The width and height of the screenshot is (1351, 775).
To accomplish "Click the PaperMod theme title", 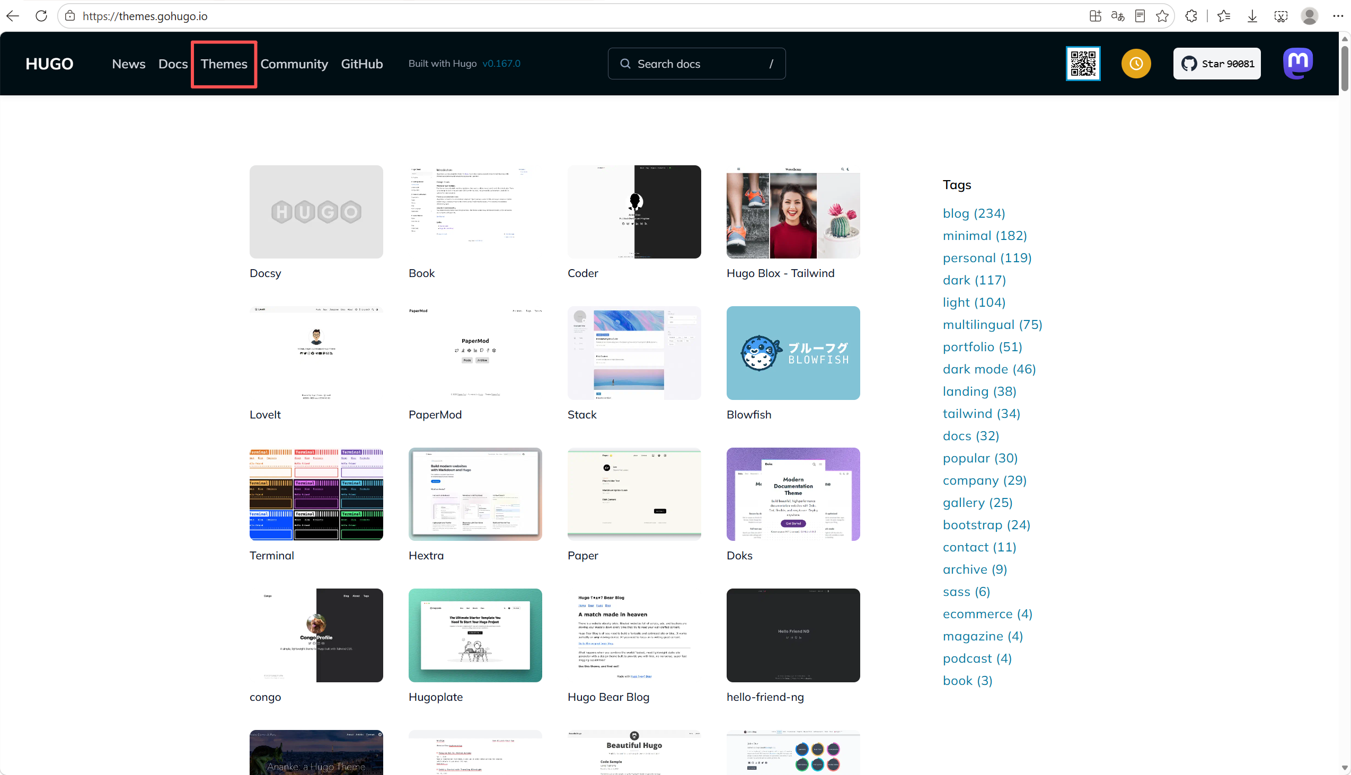I will pos(435,415).
